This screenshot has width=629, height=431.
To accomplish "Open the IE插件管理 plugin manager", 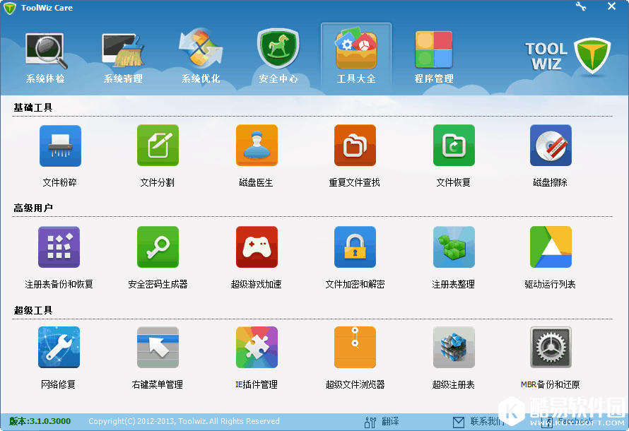I will [257, 348].
